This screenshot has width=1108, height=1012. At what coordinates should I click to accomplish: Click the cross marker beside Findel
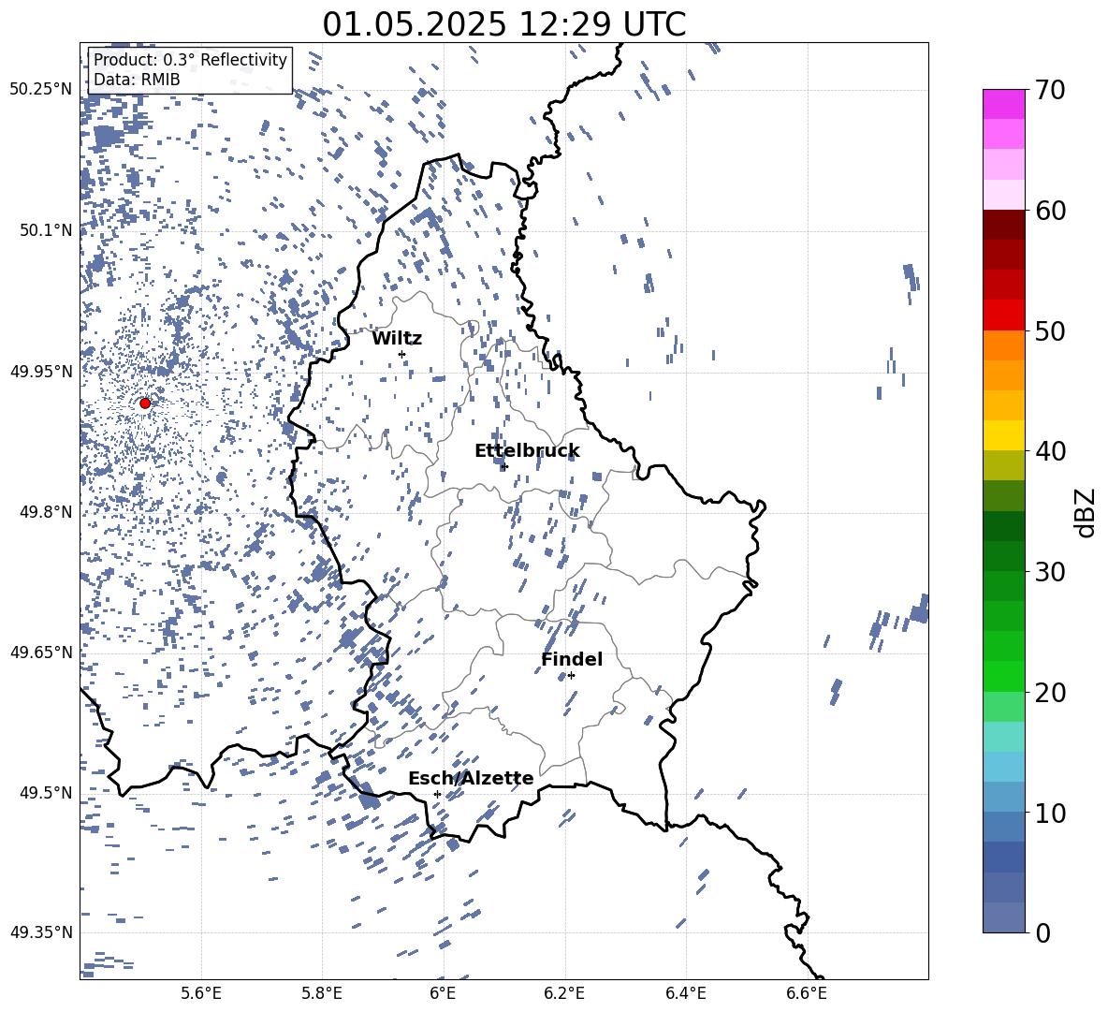coord(571,676)
